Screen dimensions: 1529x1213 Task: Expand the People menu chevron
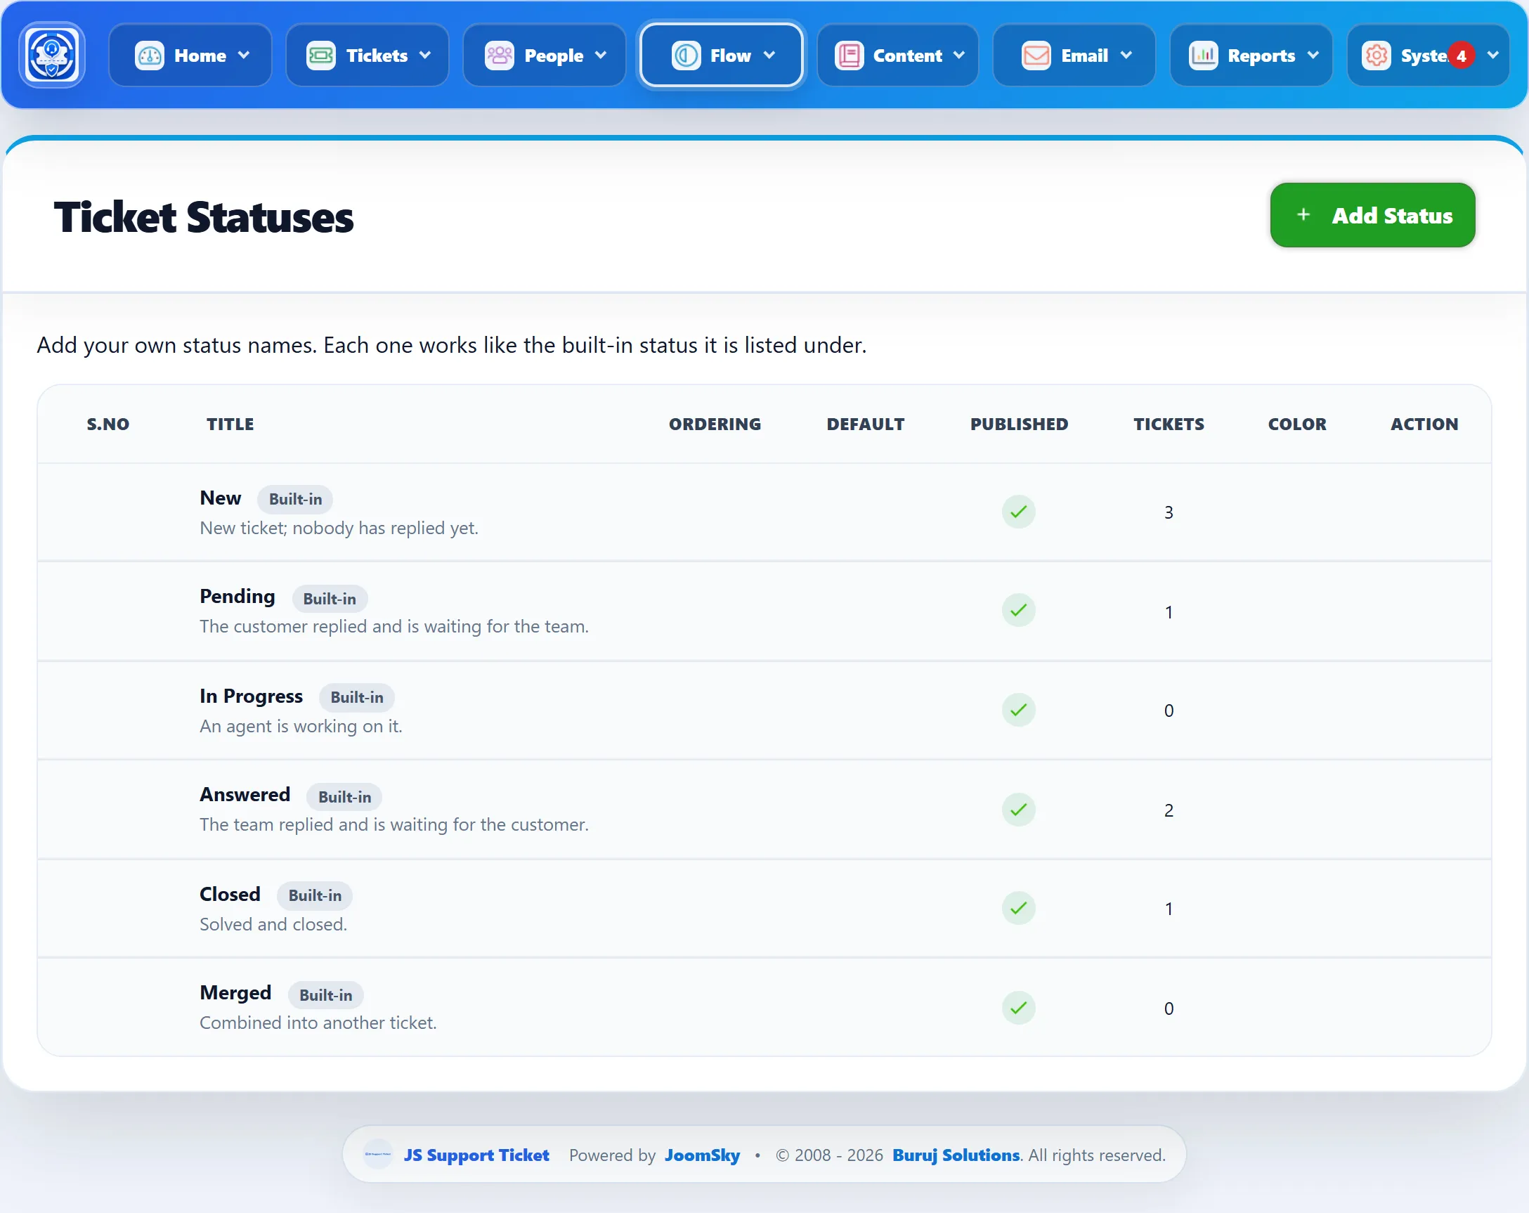click(601, 56)
